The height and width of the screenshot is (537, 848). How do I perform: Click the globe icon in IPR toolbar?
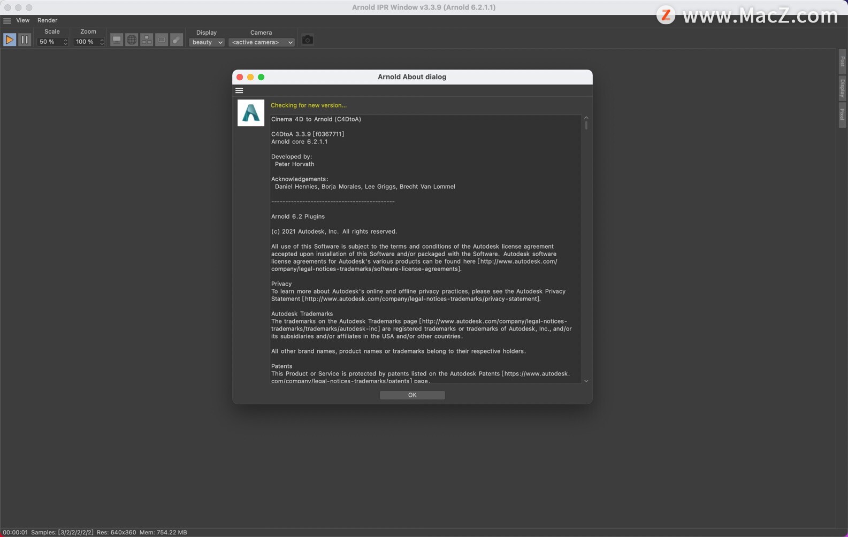pyautogui.click(x=132, y=40)
